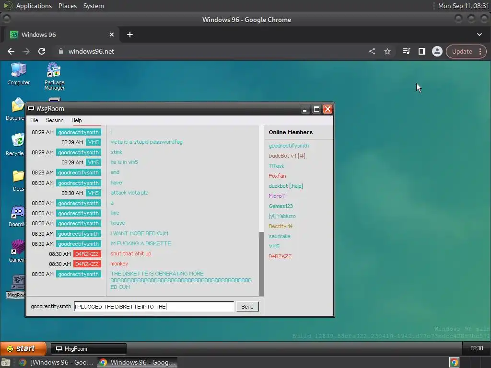Click the top panel date and time

pos(464,6)
